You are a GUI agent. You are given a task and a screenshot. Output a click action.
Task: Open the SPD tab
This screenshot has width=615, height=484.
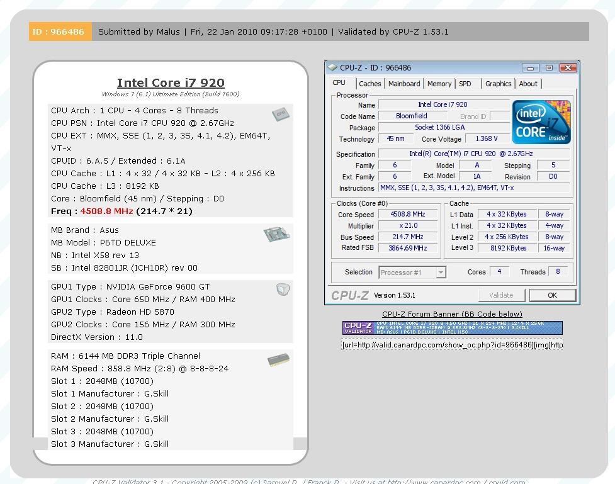pyautogui.click(x=465, y=84)
